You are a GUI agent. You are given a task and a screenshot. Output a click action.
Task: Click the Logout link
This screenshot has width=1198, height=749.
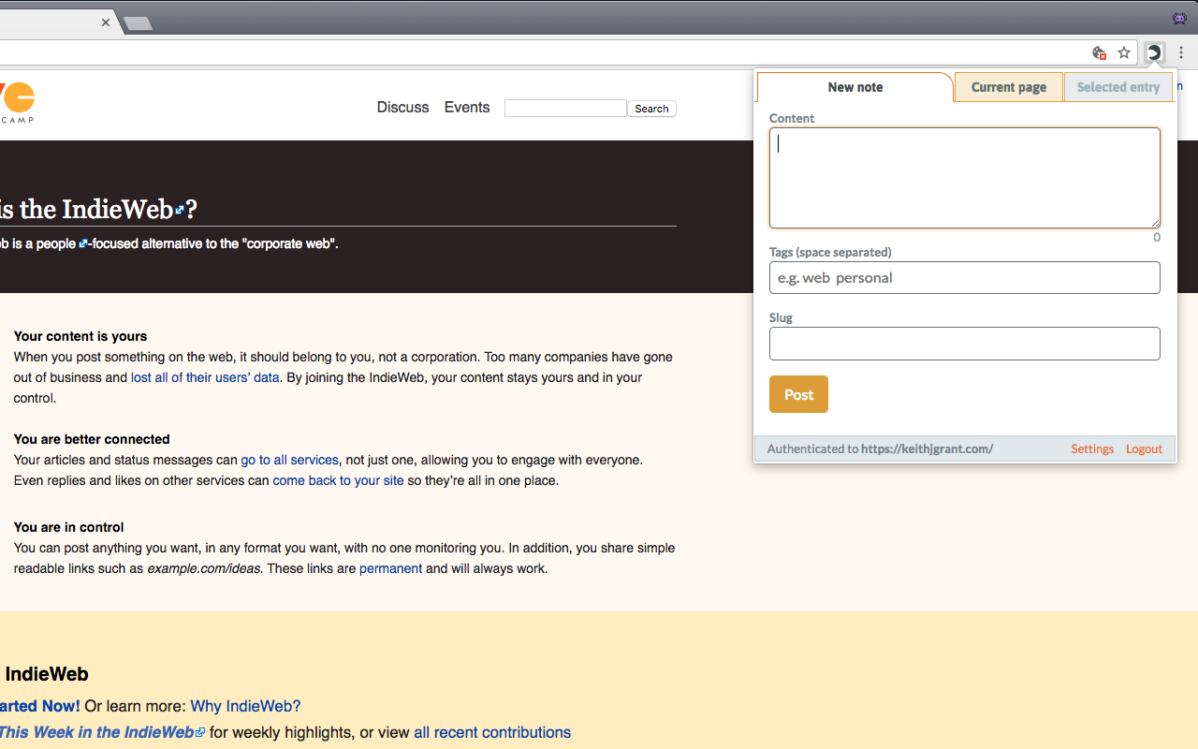click(x=1144, y=448)
